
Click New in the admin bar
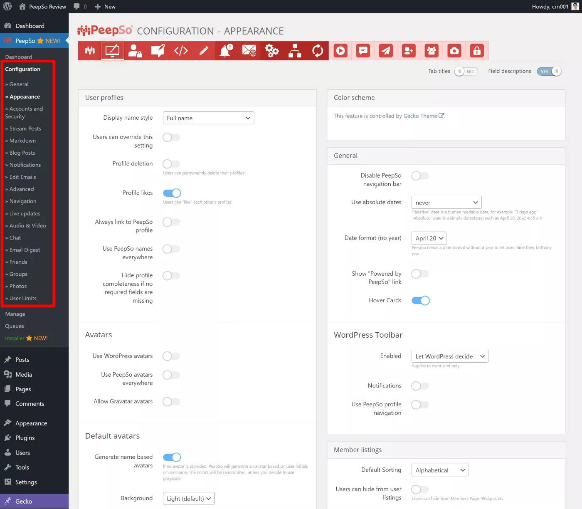[x=105, y=7]
